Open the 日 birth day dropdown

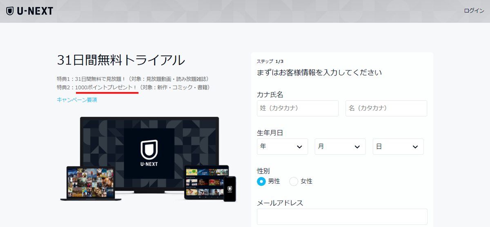click(x=398, y=147)
